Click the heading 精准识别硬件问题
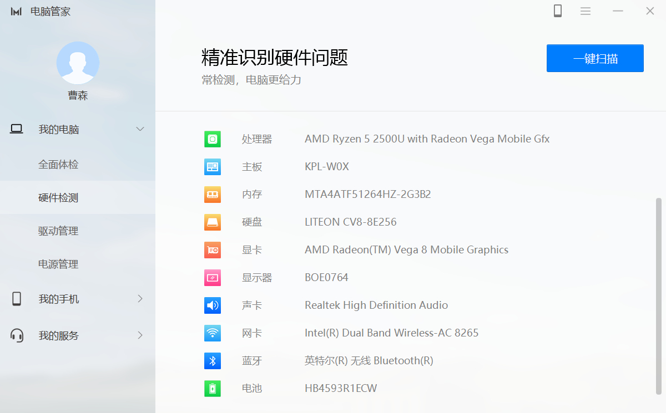The width and height of the screenshot is (666, 413). click(x=275, y=58)
